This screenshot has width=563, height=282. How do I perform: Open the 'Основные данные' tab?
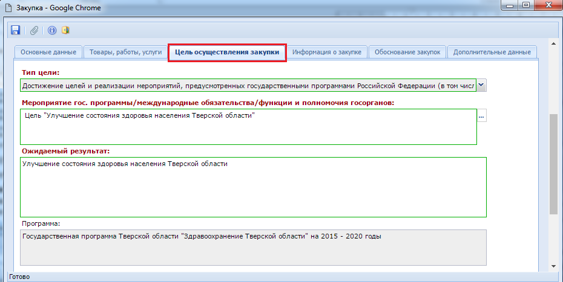point(48,53)
